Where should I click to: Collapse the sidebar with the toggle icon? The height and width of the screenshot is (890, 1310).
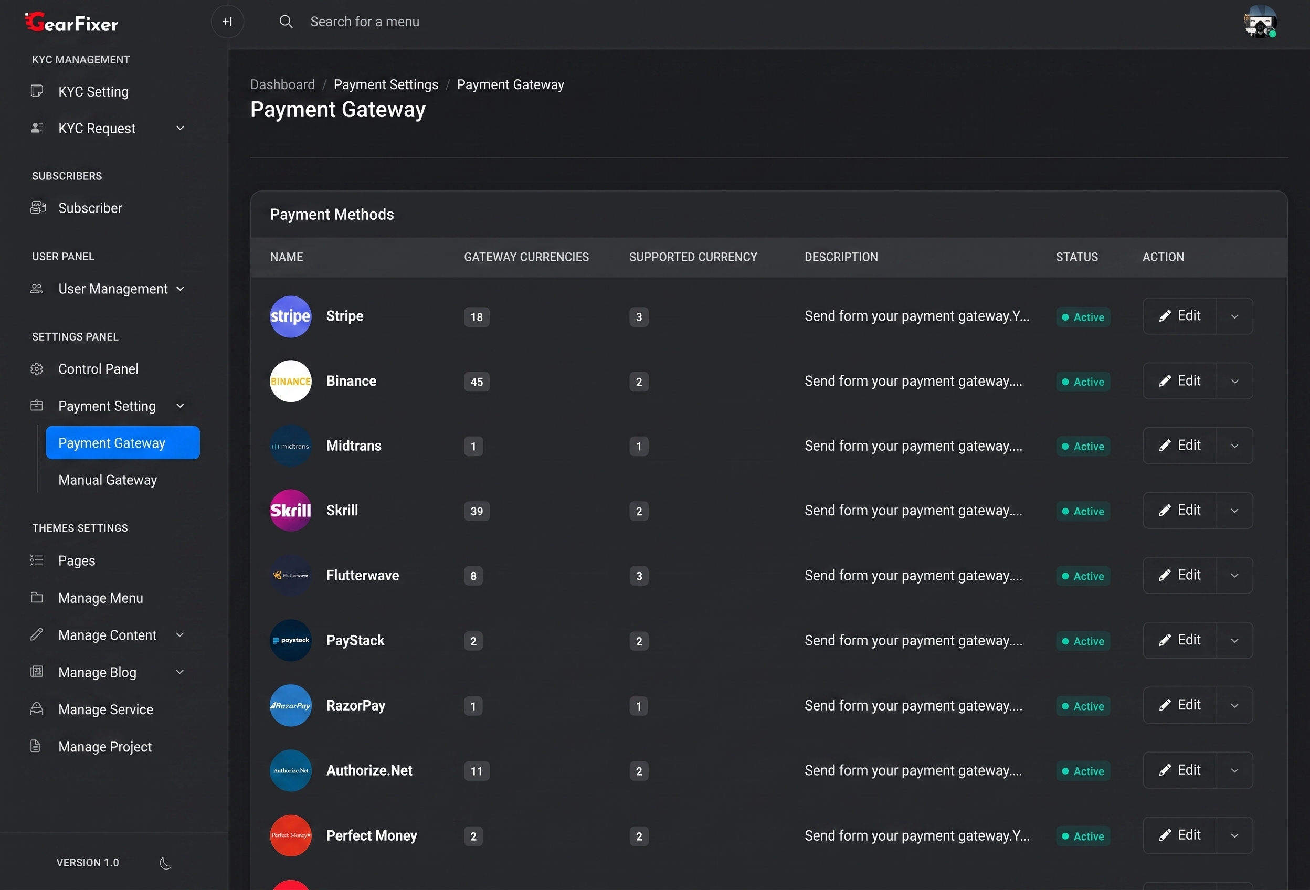[x=227, y=22]
